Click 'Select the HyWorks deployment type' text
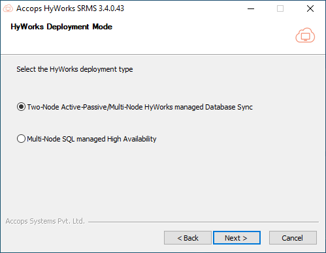Image resolution: width=326 pixels, height=253 pixels. click(74, 69)
